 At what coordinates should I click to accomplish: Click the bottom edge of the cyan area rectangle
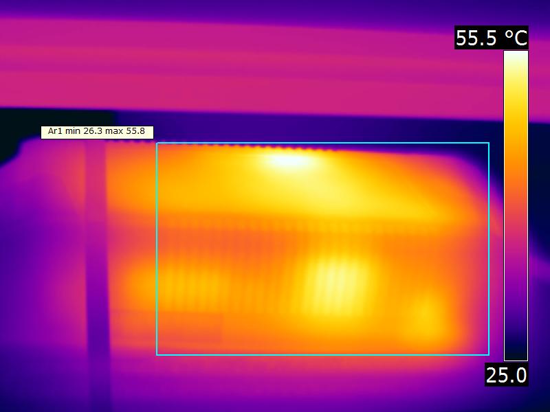point(323,355)
